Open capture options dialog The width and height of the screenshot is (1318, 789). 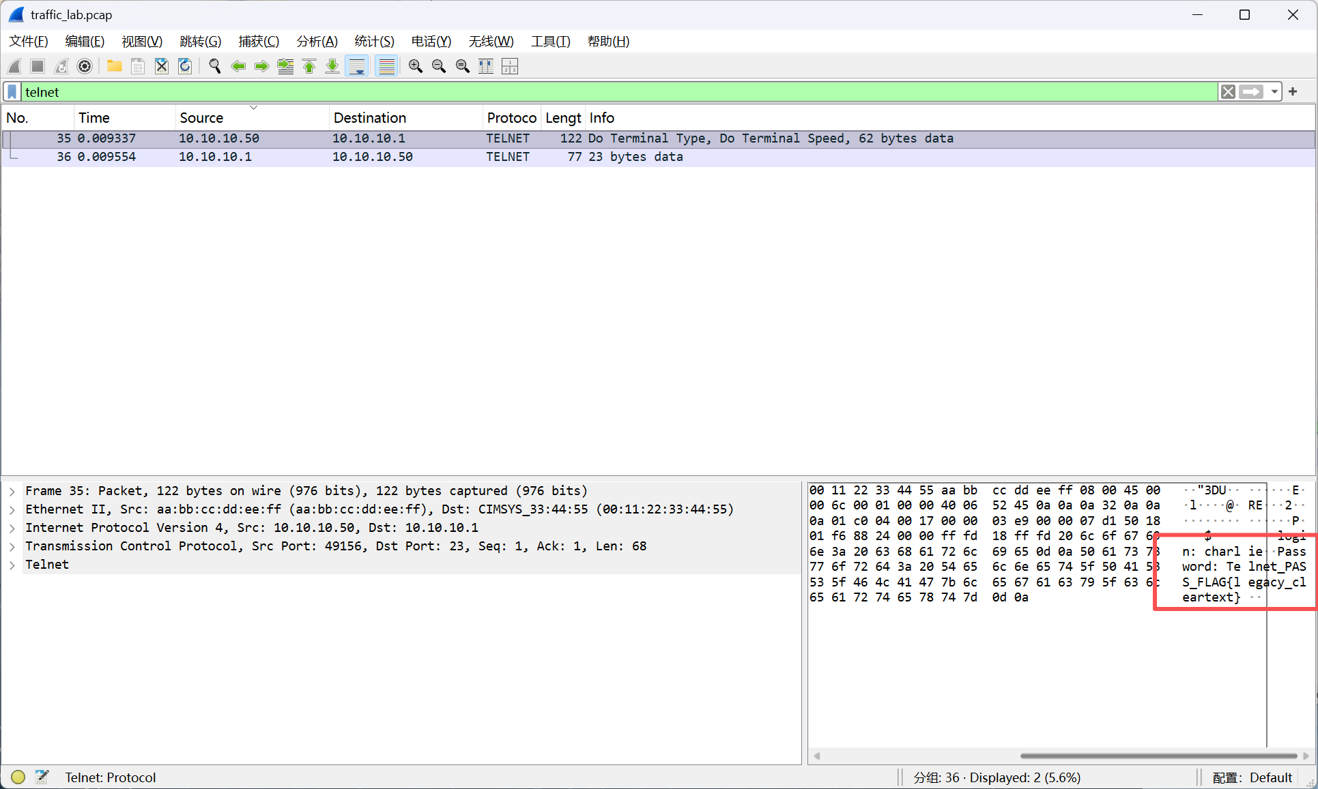(85, 66)
